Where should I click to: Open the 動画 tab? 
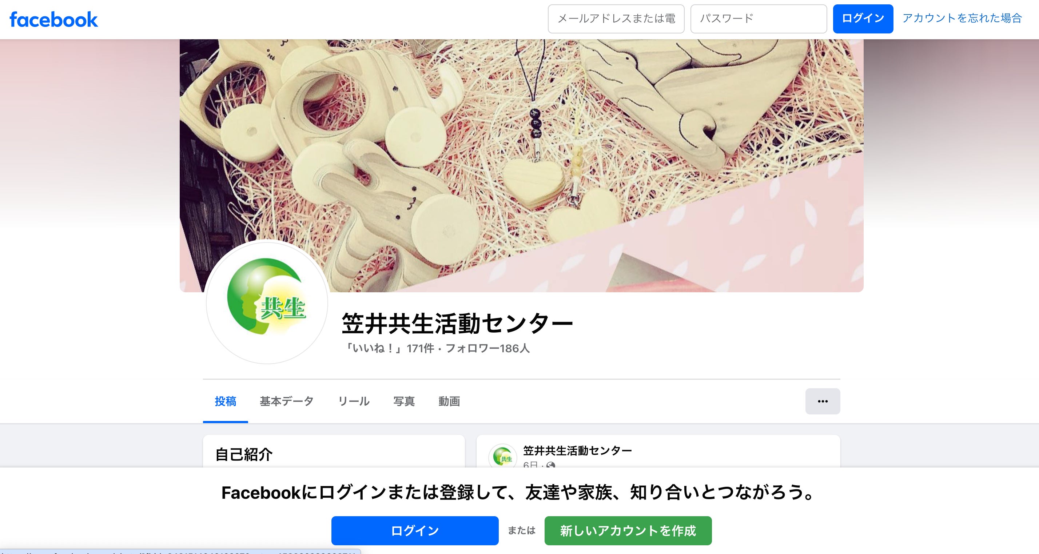449,401
